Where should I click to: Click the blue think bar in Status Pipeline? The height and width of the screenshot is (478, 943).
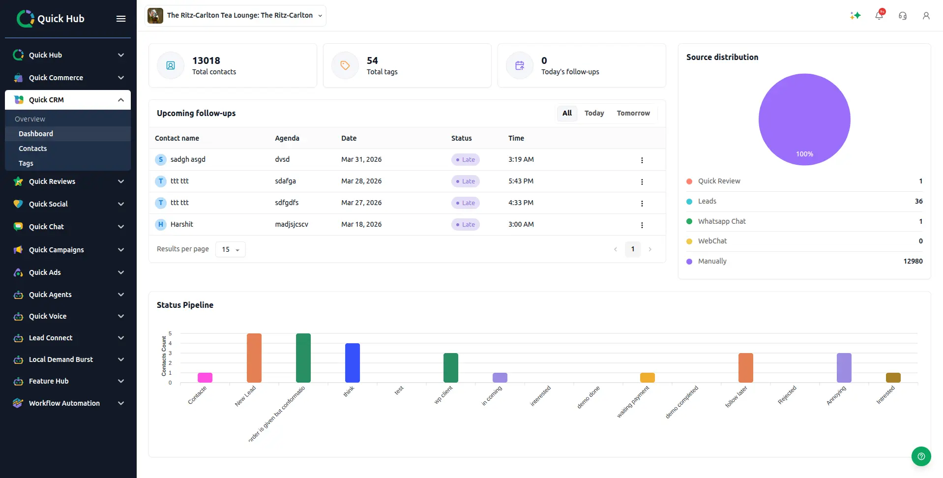tap(353, 363)
